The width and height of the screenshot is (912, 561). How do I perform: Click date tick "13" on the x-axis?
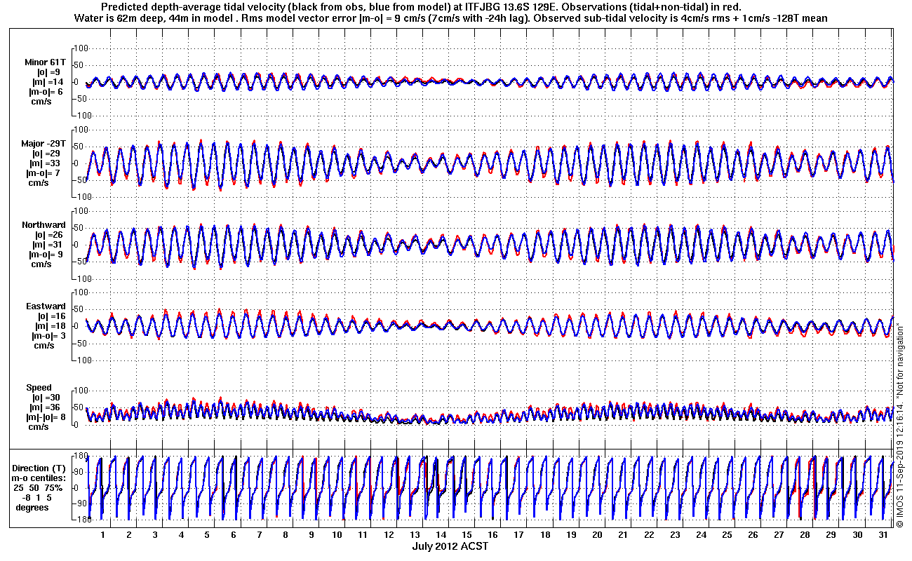(x=415, y=535)
